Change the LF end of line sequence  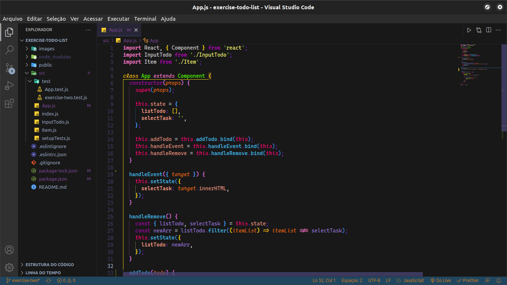pos(388,281)
